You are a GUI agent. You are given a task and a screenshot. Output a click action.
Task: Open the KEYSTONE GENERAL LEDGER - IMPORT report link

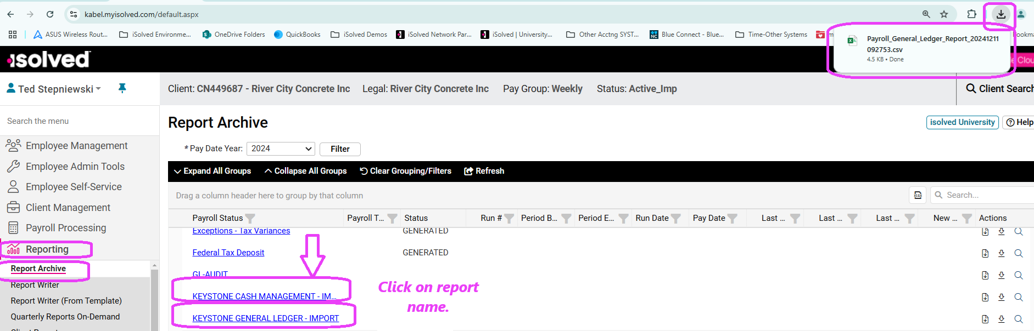265,318
